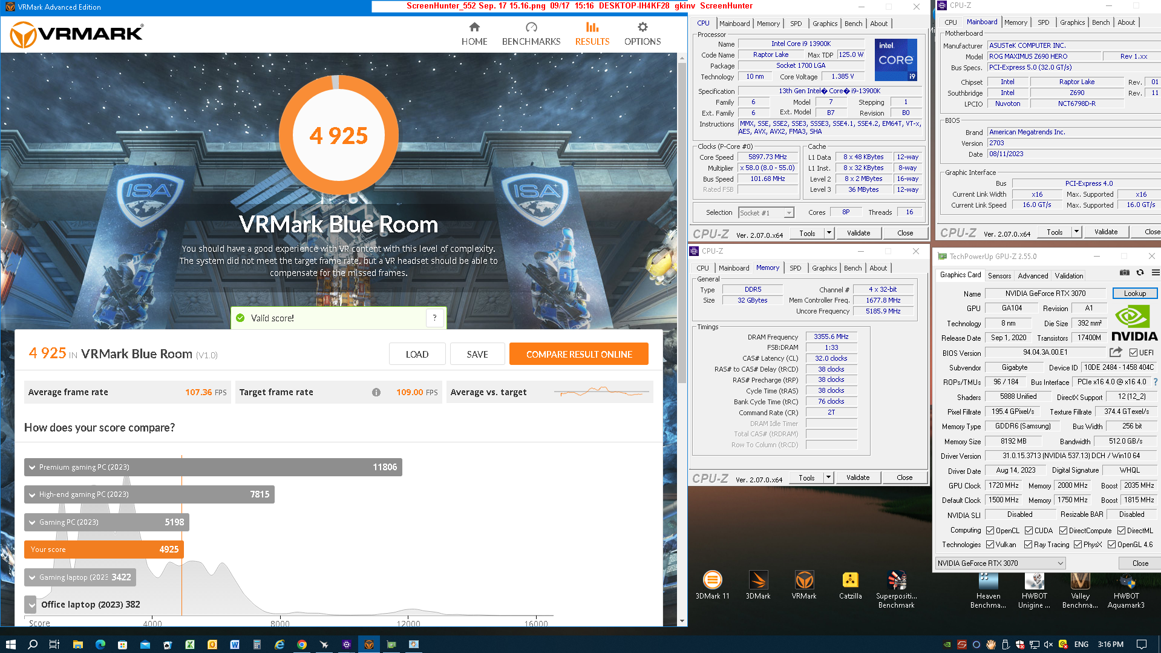The height and width of the screenshot is (653, 1161).
Task: Open the Tools dropdown arrow in the CPU-Z Memory window
Action: [x=828, y=477]
